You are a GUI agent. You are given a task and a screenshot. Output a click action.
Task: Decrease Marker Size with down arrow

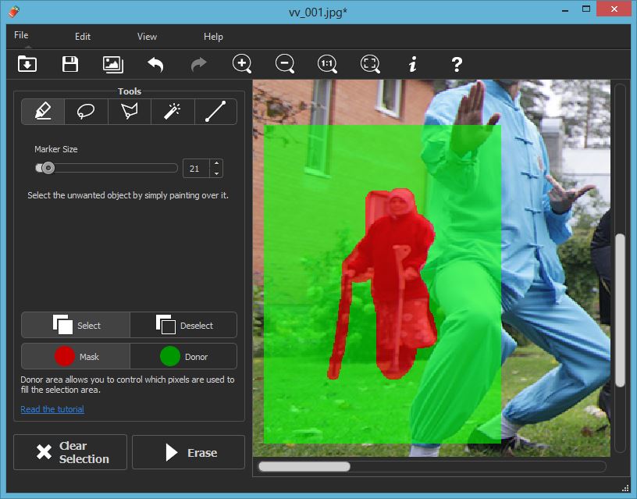(216, 173)
